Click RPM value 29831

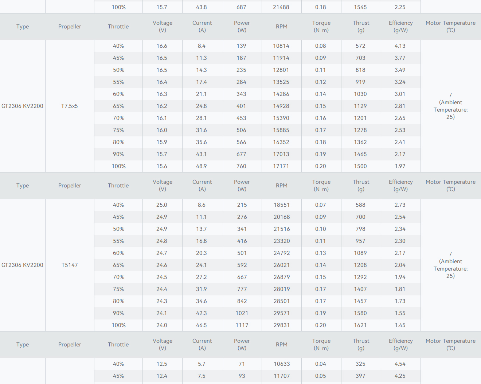pyautogui.click(x=281, y=325)
